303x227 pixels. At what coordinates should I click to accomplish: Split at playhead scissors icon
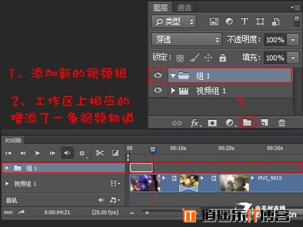coord(100,153)
